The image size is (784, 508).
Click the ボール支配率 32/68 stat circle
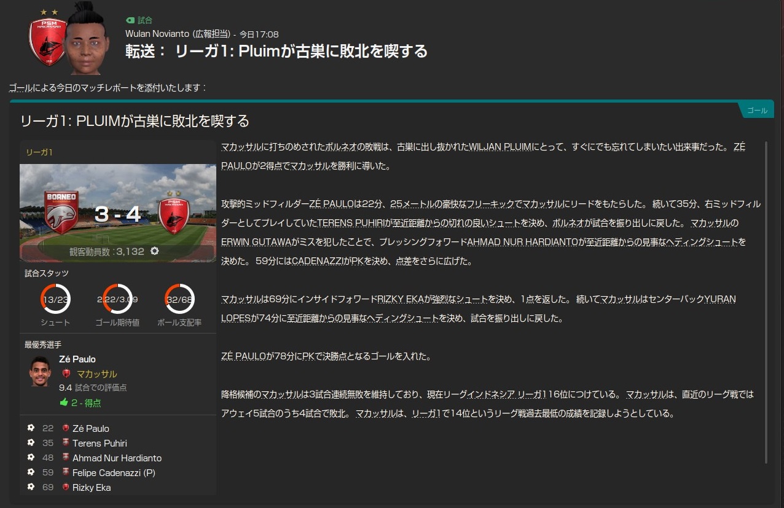click(179, 300)
